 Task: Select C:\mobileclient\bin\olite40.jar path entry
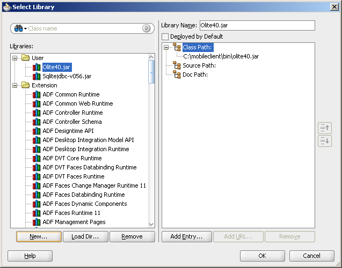pyautogui.click(x=221, y=56)
